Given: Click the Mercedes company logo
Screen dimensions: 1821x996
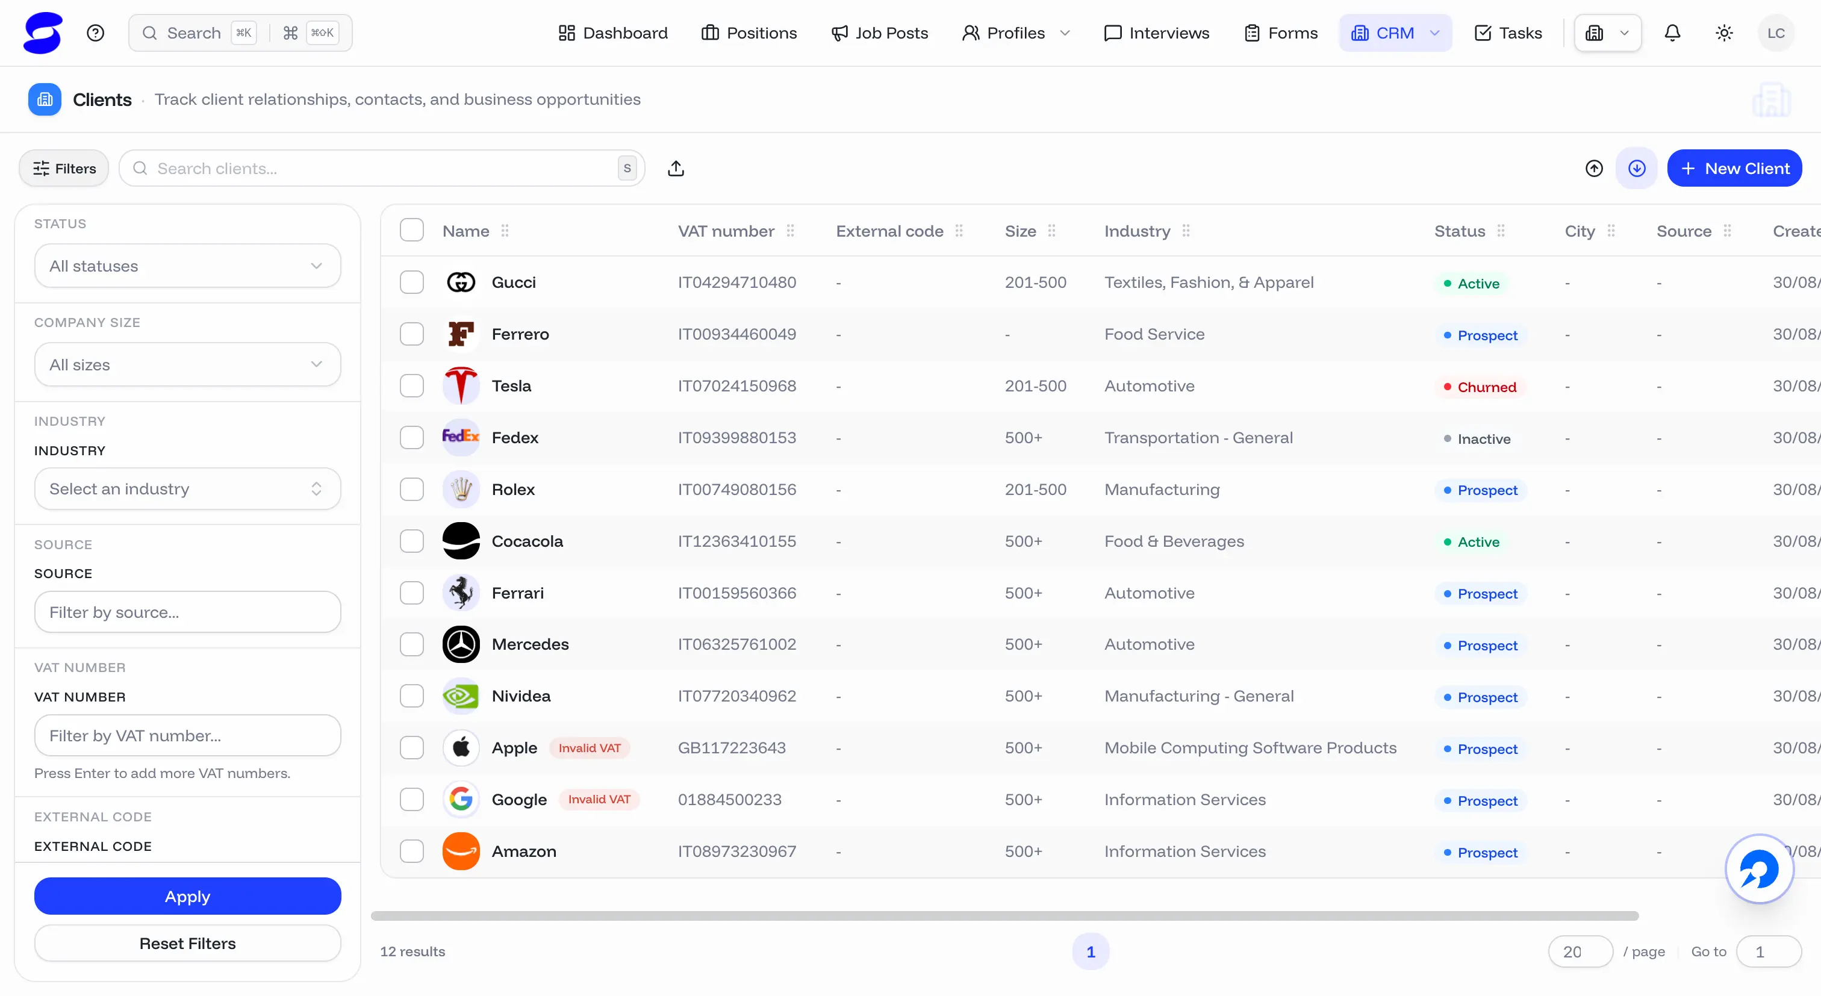Looking at the screenshot, I should [x=461, y=644].
